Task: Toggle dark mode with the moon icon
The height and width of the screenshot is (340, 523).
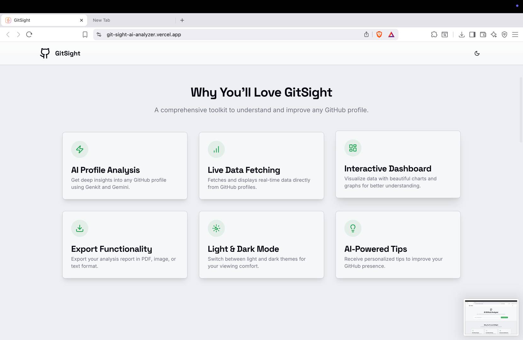Action: 477,53
